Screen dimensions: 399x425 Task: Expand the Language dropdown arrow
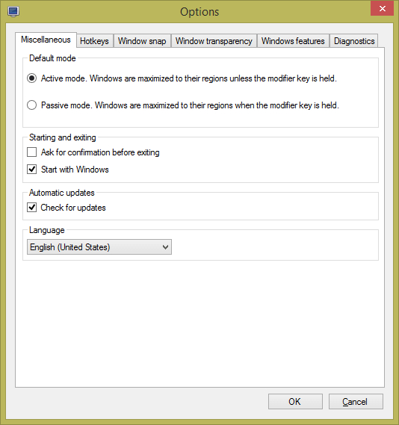(165, 247)
